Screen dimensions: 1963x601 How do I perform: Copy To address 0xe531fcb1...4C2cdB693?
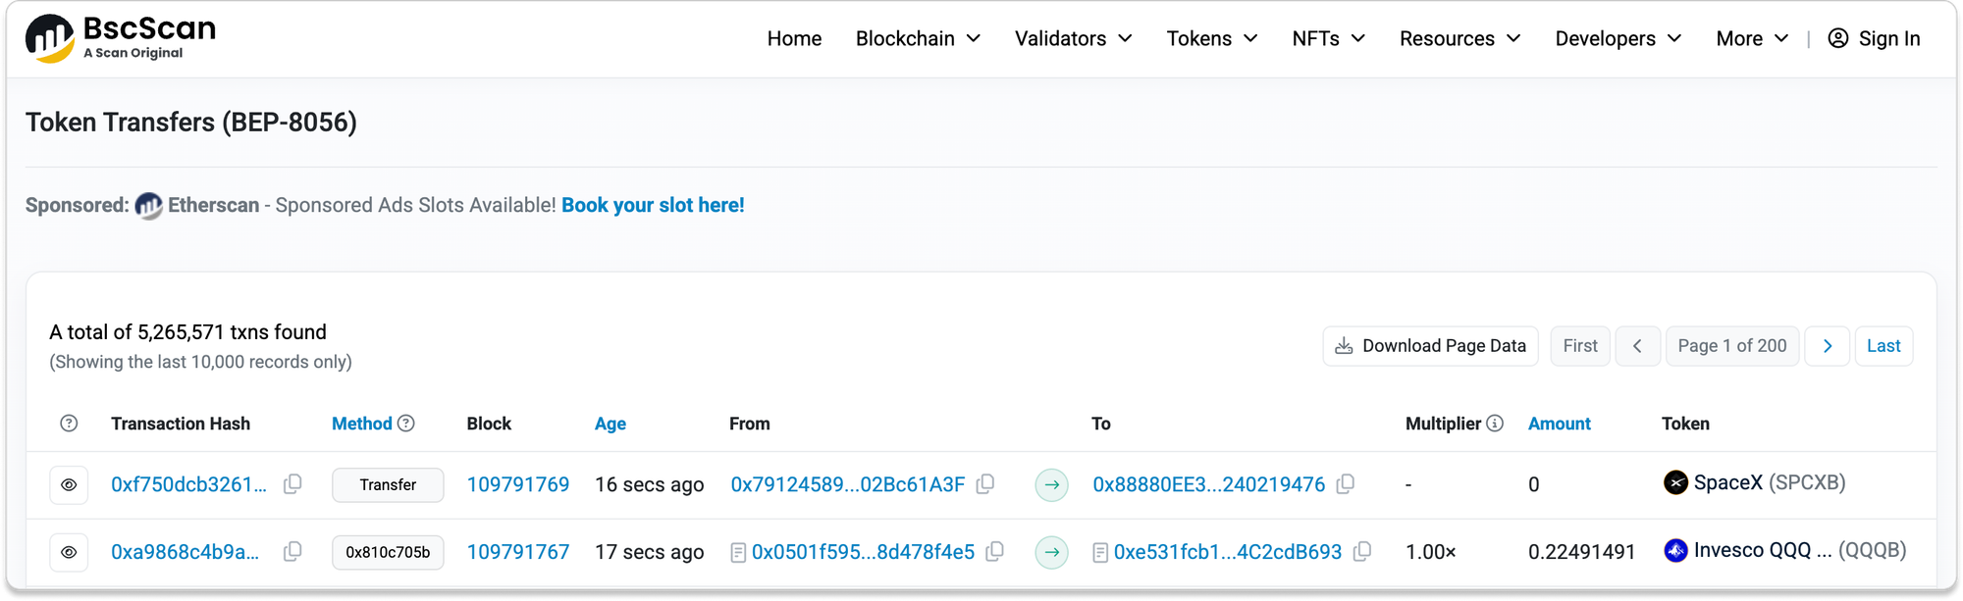click(1362, 552)
